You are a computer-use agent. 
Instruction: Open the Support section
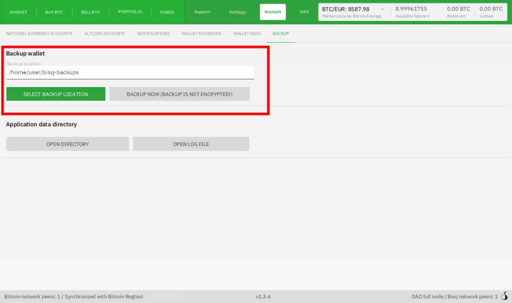pyautogui.click(x=202, y=12)
